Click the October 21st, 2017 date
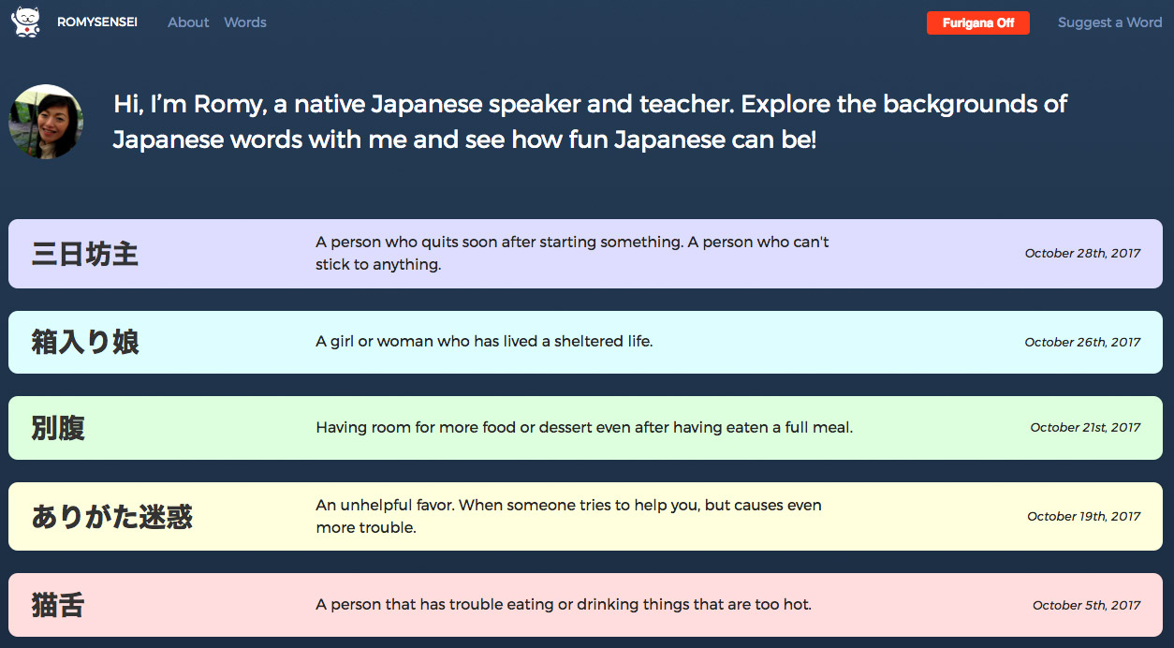Screen dimensions: 1174x648 (1085, 427)
